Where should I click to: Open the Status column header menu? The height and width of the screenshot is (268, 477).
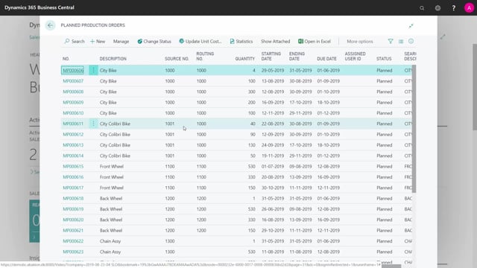384,59
